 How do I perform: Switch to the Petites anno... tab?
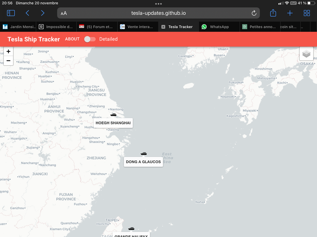(260, 27)
